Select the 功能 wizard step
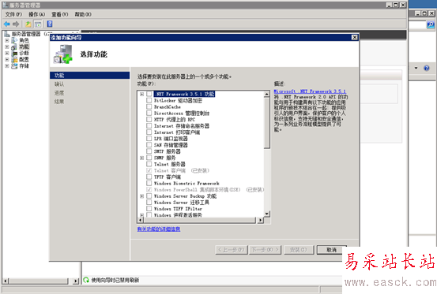The height and width of the screenshot is (294, 437). click(90, 76)
